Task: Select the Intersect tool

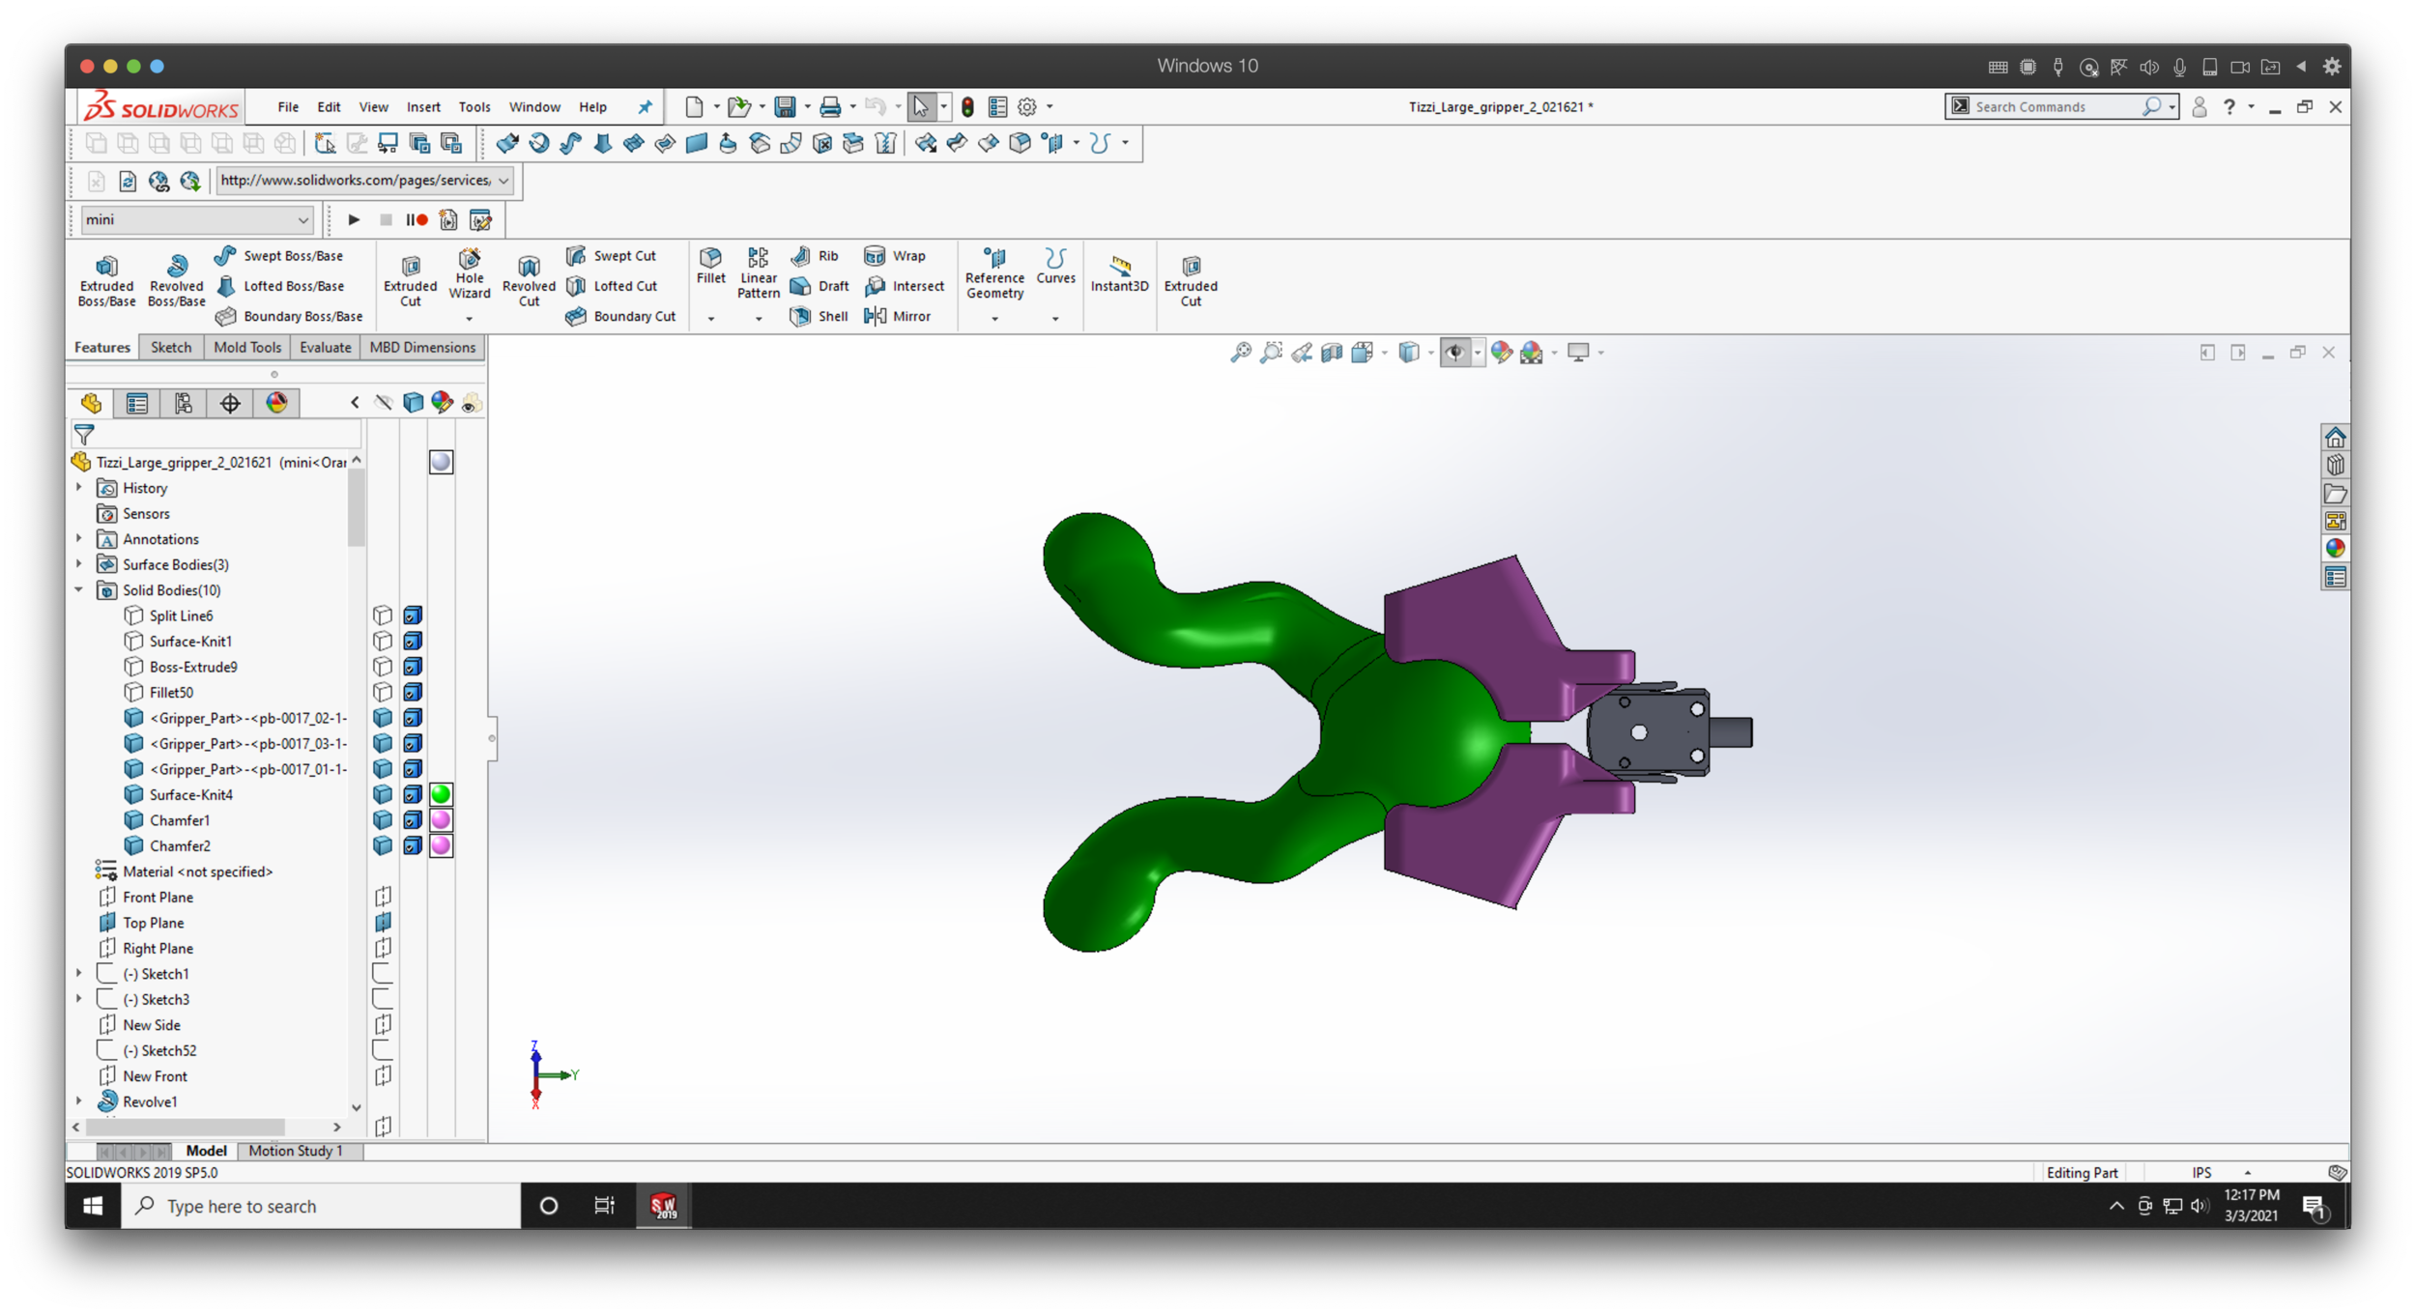Action: (x=905, y=286)
